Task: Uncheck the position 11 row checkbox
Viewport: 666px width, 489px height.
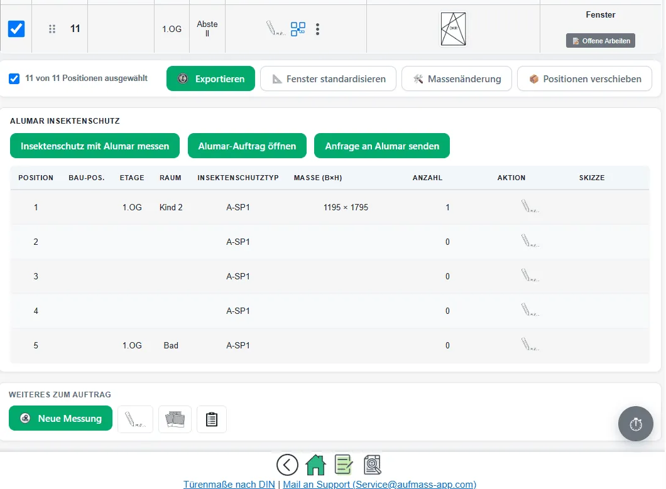Action: pos(16,29)
